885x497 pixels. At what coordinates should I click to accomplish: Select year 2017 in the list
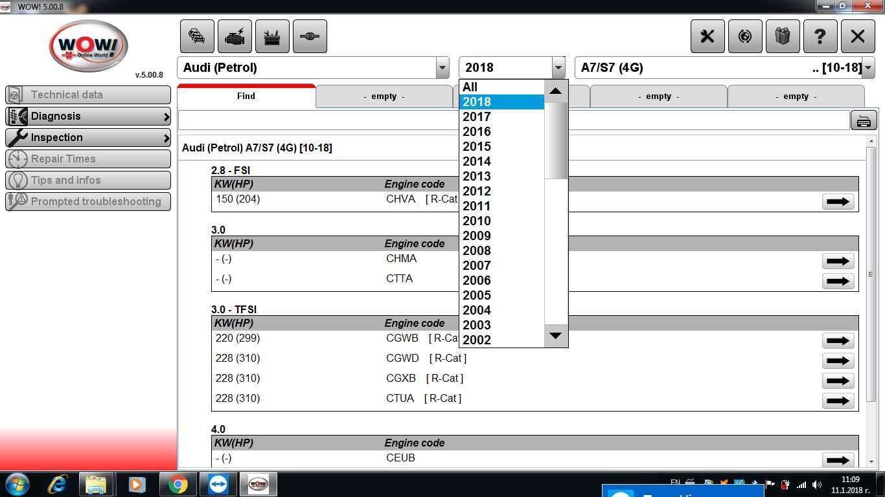[501, 116]
